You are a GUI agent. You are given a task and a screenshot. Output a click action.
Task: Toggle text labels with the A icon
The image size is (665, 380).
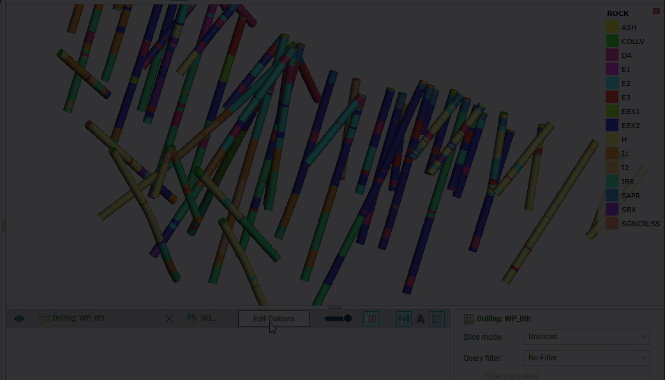pyautogui.click(x=421, y=319)
